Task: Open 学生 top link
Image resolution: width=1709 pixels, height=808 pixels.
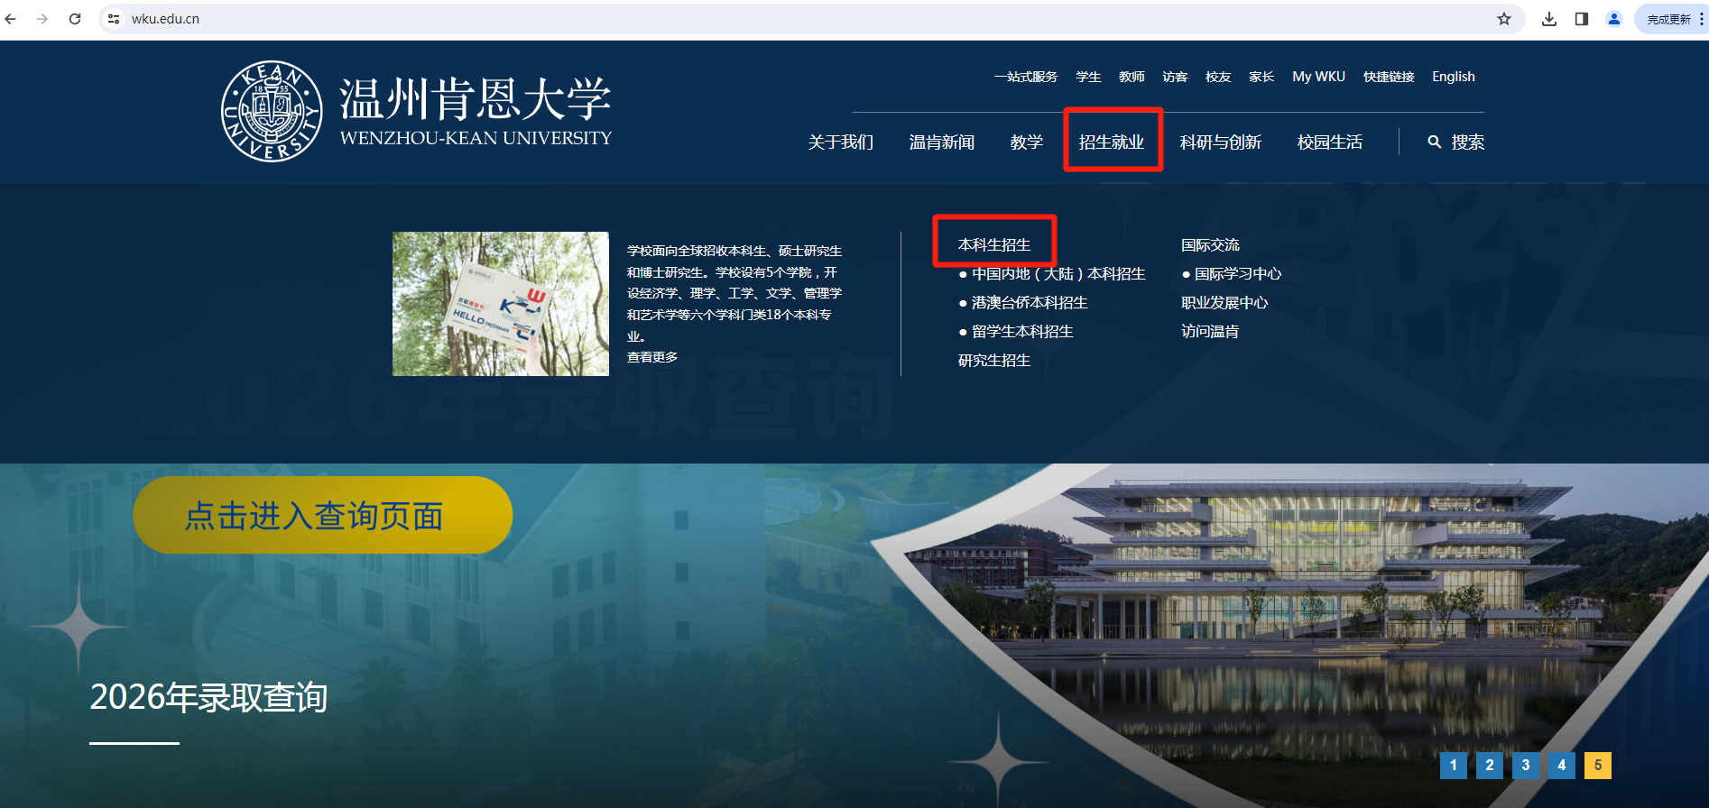Action: pyautogui.click(x=1088, y=77)
